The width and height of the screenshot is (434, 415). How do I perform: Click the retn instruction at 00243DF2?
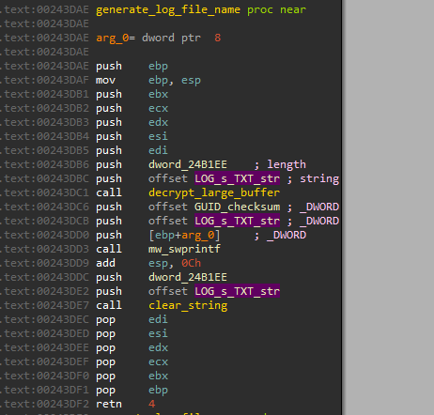tap(109, 404)
